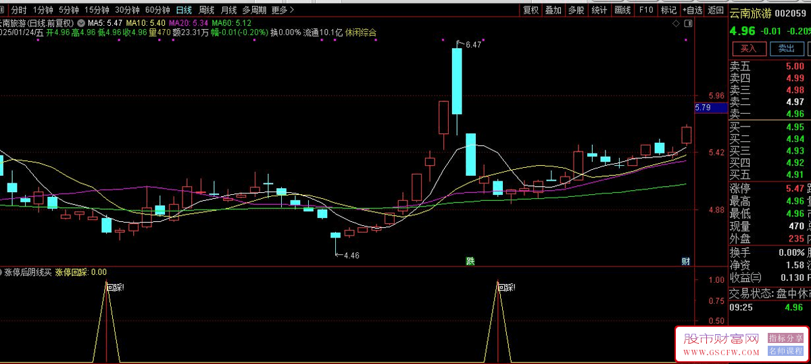Click the first 回踩! signal marker
Viewport: 811px width, 364px height.
(115, 288)
